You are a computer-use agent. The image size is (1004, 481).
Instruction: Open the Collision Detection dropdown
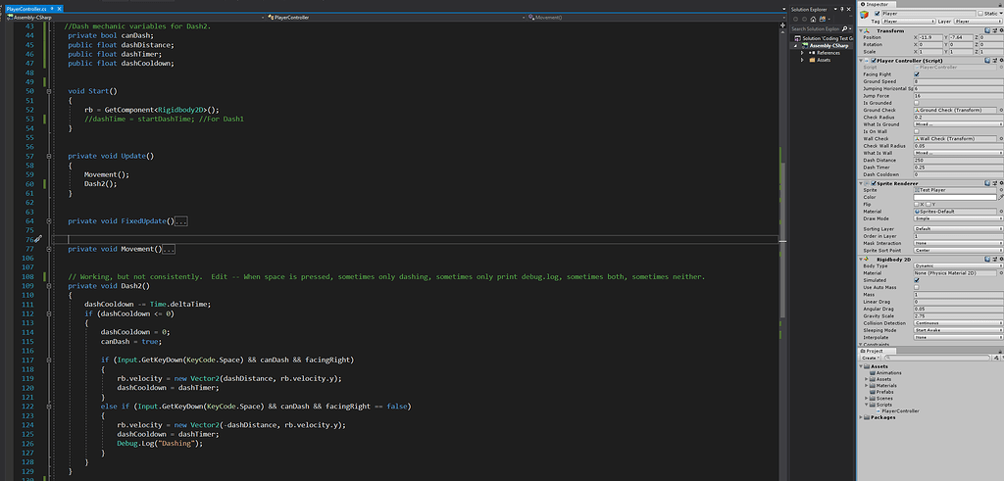pos(956,323)
